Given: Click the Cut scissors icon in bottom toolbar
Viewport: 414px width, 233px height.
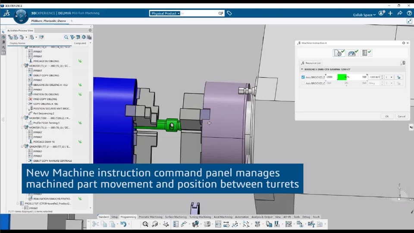Looking at the screenshot, I should 95,224.
